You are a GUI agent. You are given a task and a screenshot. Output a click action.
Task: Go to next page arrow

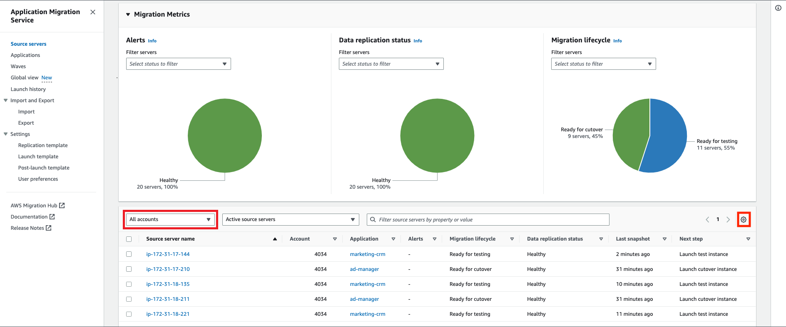[x=728, y=219]
